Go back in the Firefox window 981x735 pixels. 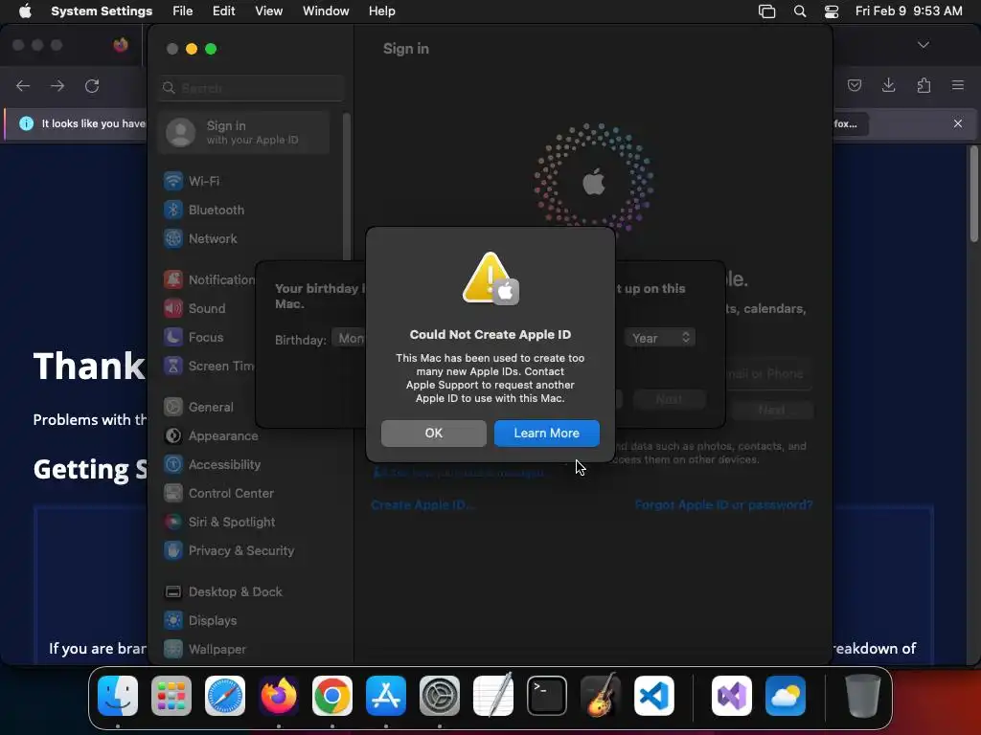tap(23, 85)
